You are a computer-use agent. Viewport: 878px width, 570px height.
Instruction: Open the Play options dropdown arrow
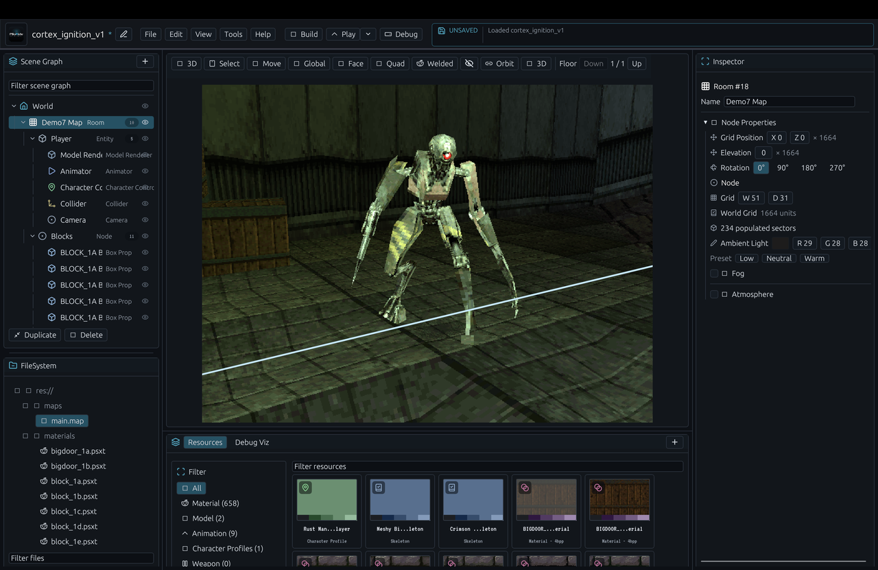368,34
